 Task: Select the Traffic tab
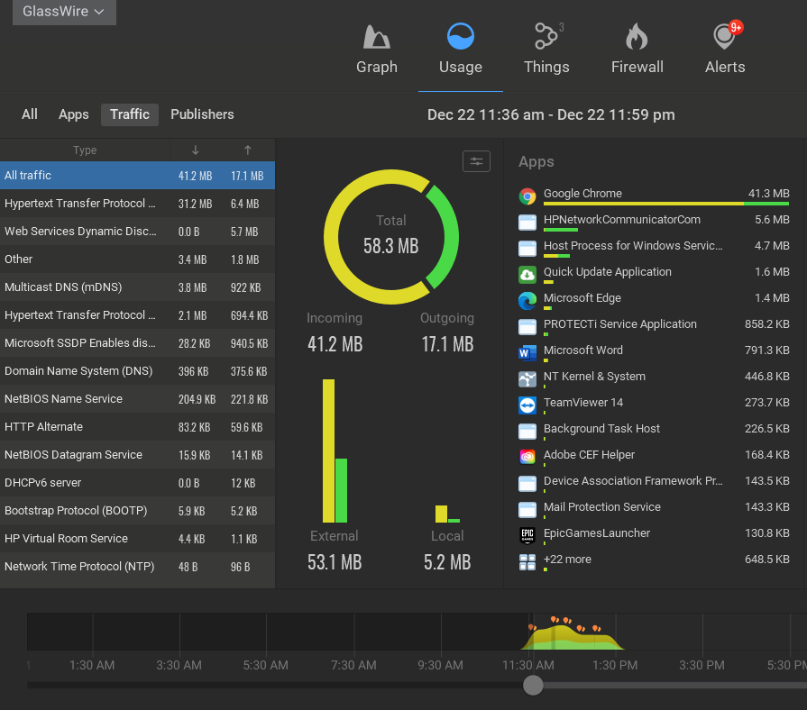pyautogui.click(x=130, y=114)
